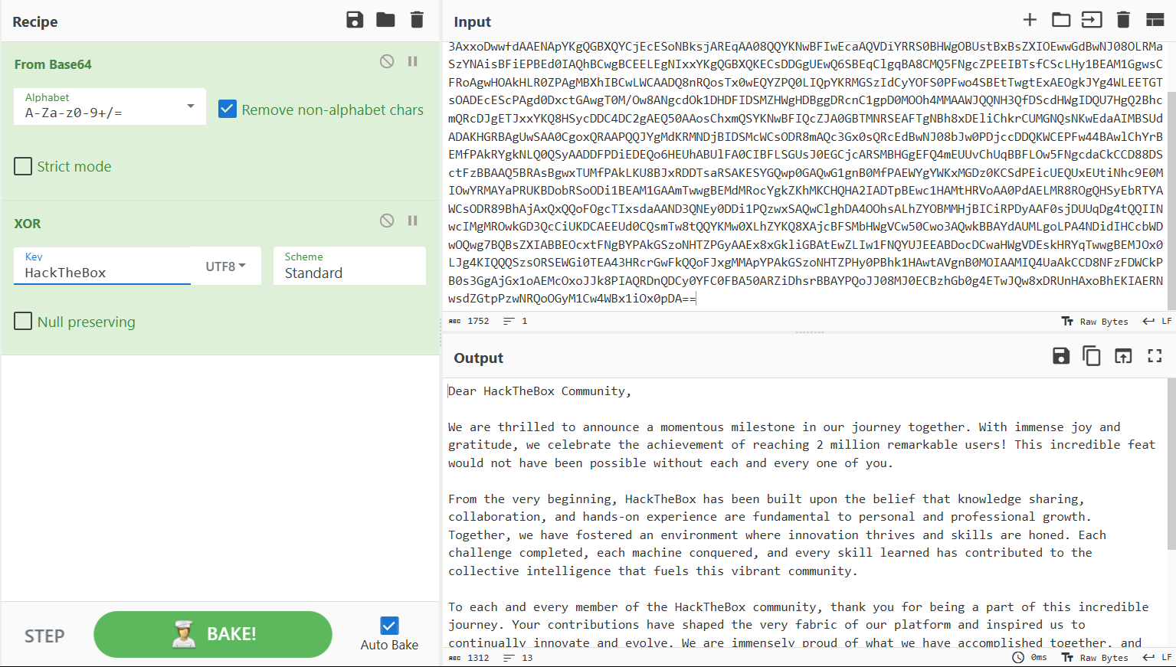
Task: Click the input lines count 1
Action: pos(516,322)
